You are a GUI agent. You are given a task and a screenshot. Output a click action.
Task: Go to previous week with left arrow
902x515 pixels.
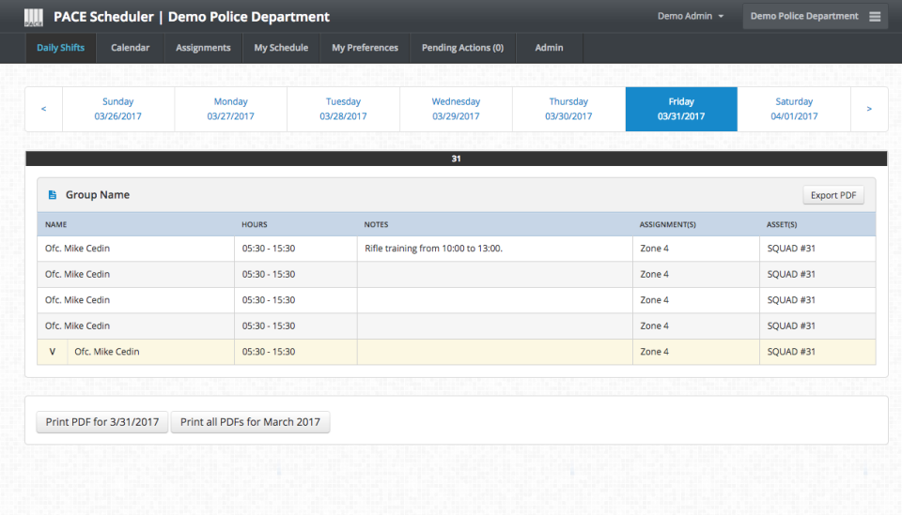(x=44, y=109)
